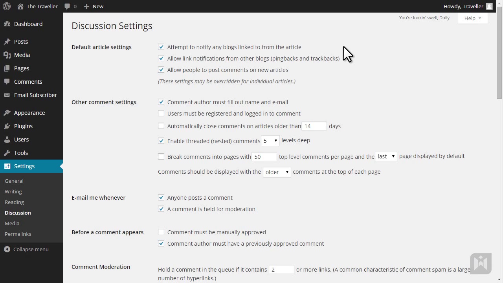Click the Appearance paintbrush icon
The width and height of the screenshot is (503, 283).
coord(7,113)
